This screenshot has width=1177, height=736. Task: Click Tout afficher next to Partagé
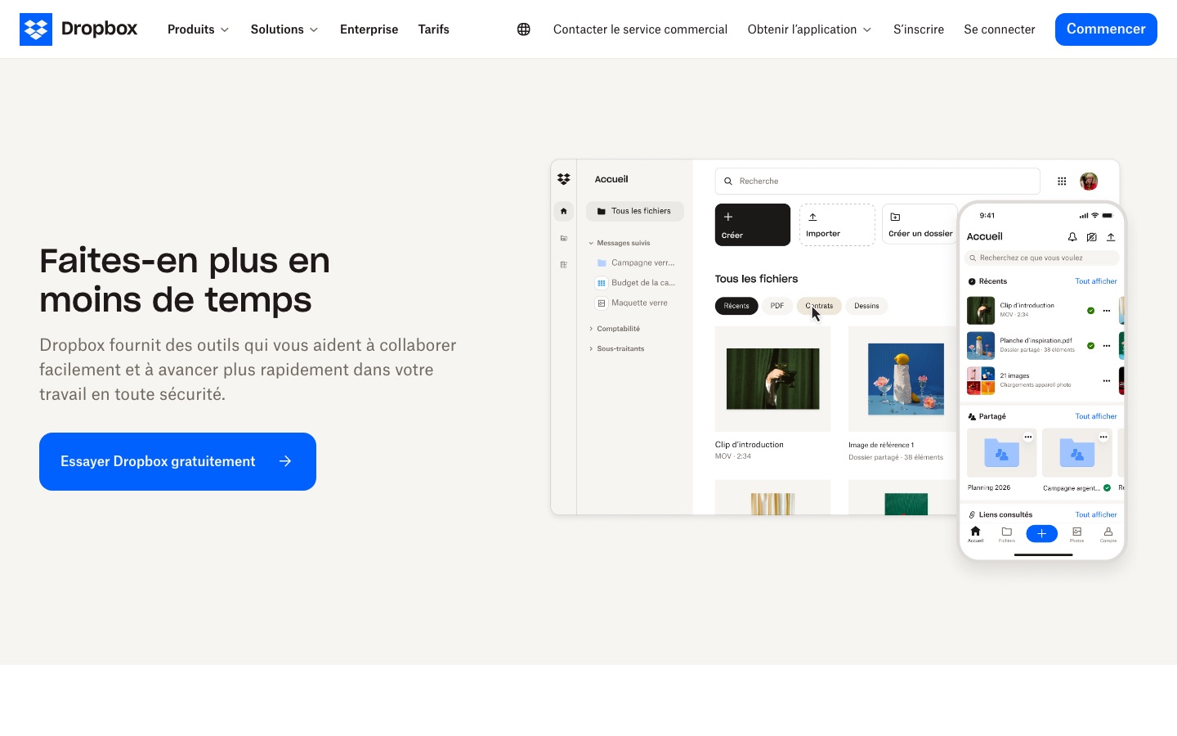tap(1096, 416)
